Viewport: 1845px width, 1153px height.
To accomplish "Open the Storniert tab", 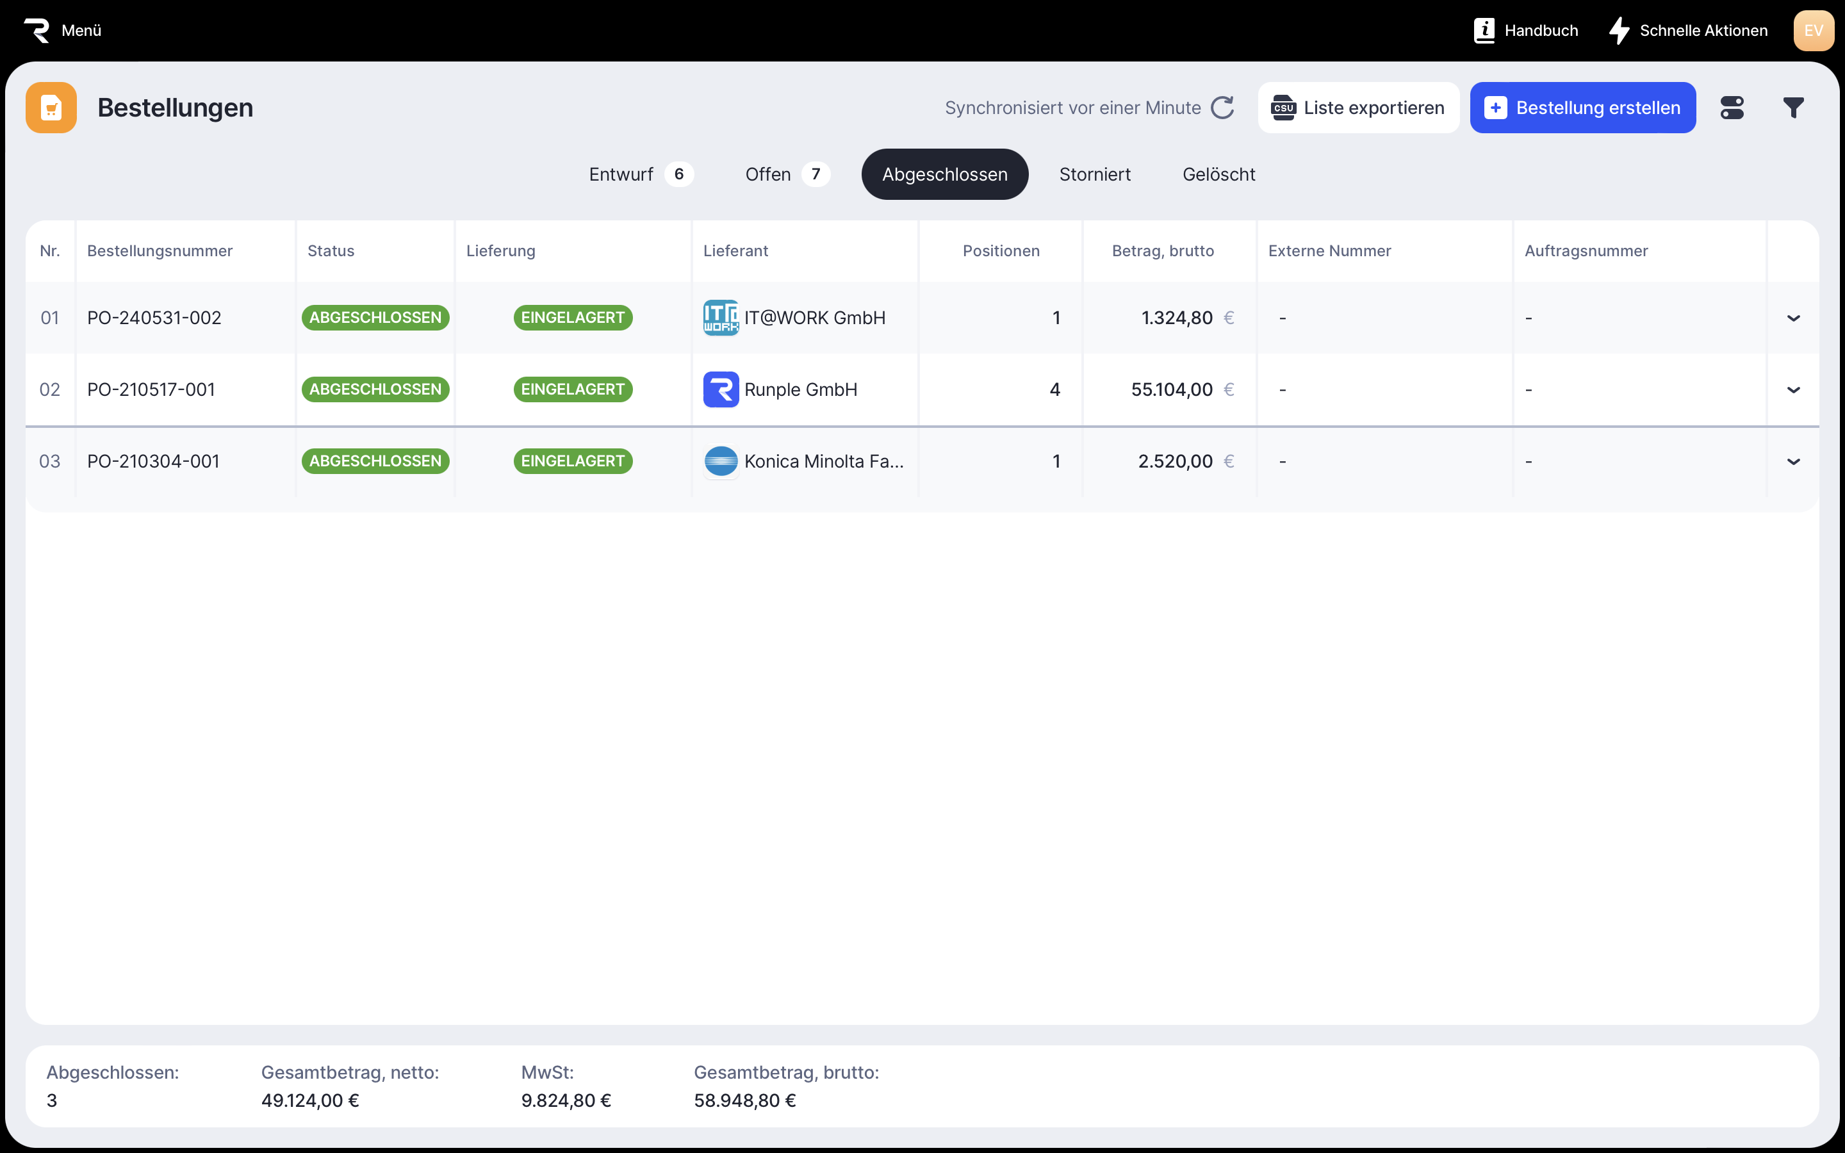I will pos(1094,175).
